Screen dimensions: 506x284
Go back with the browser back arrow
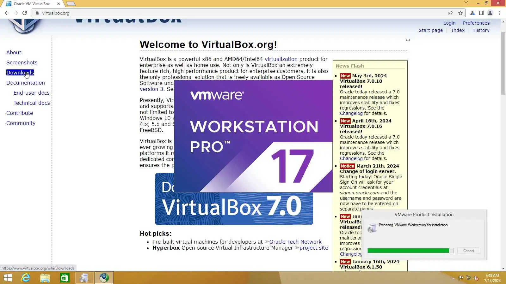click(7, 13)
